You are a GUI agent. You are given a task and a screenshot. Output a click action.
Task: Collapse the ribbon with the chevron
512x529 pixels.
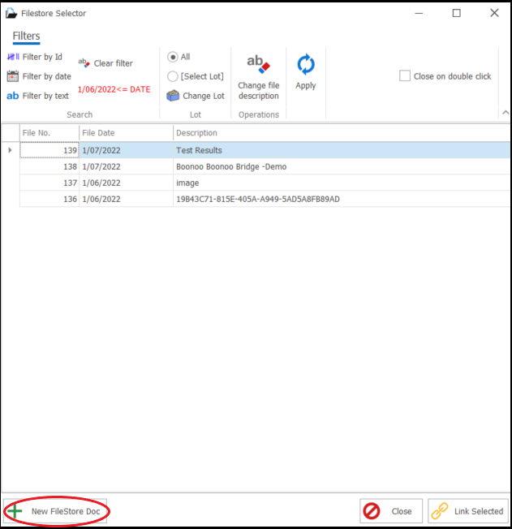(505, 114)
